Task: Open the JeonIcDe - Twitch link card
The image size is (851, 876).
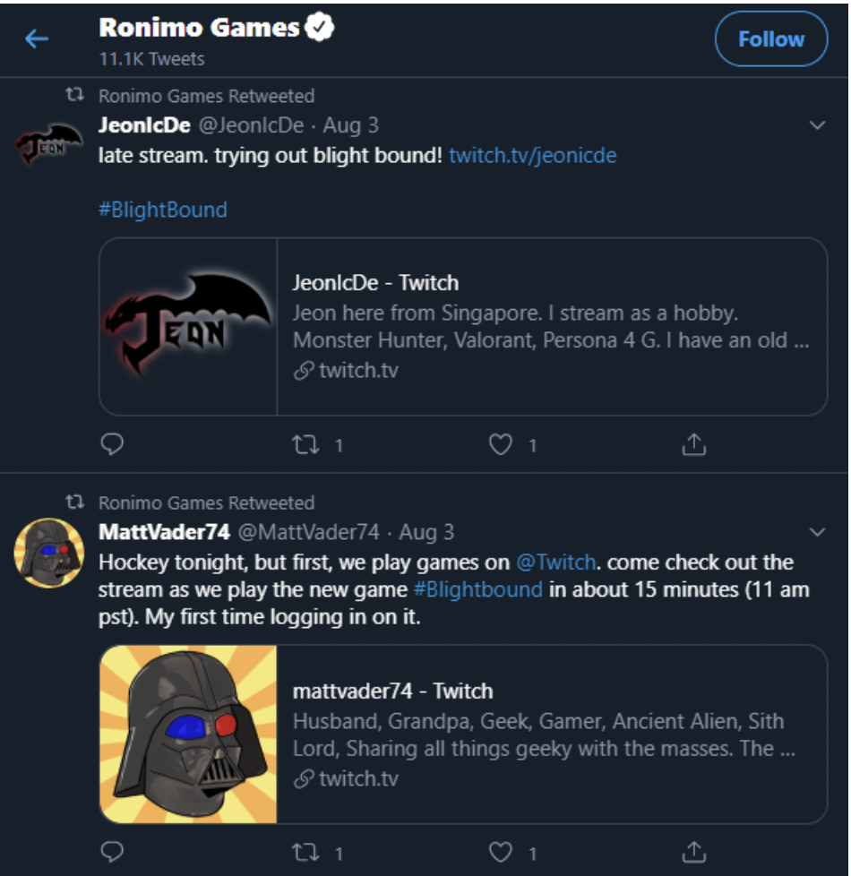Action: tap(463, 327)
